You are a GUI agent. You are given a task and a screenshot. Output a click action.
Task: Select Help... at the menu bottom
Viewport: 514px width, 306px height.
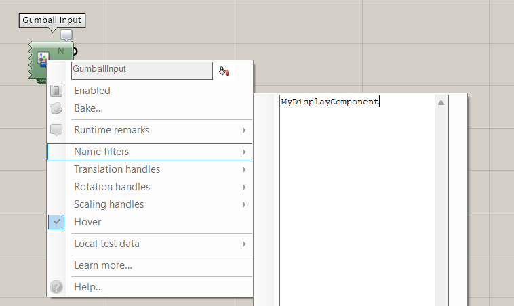tap(89, 287)
